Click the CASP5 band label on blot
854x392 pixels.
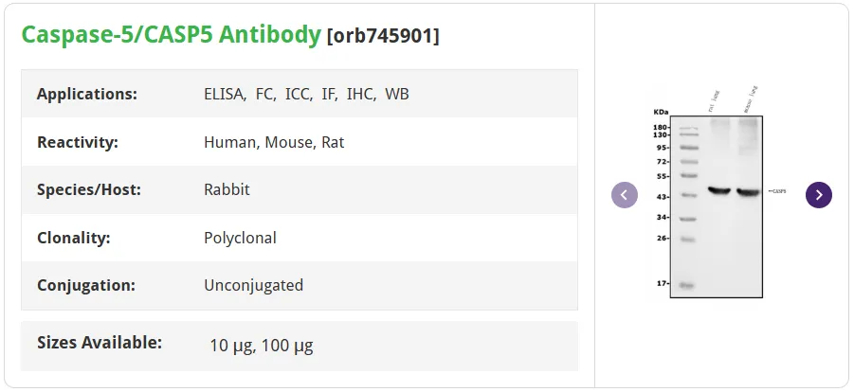pos(778,191)
